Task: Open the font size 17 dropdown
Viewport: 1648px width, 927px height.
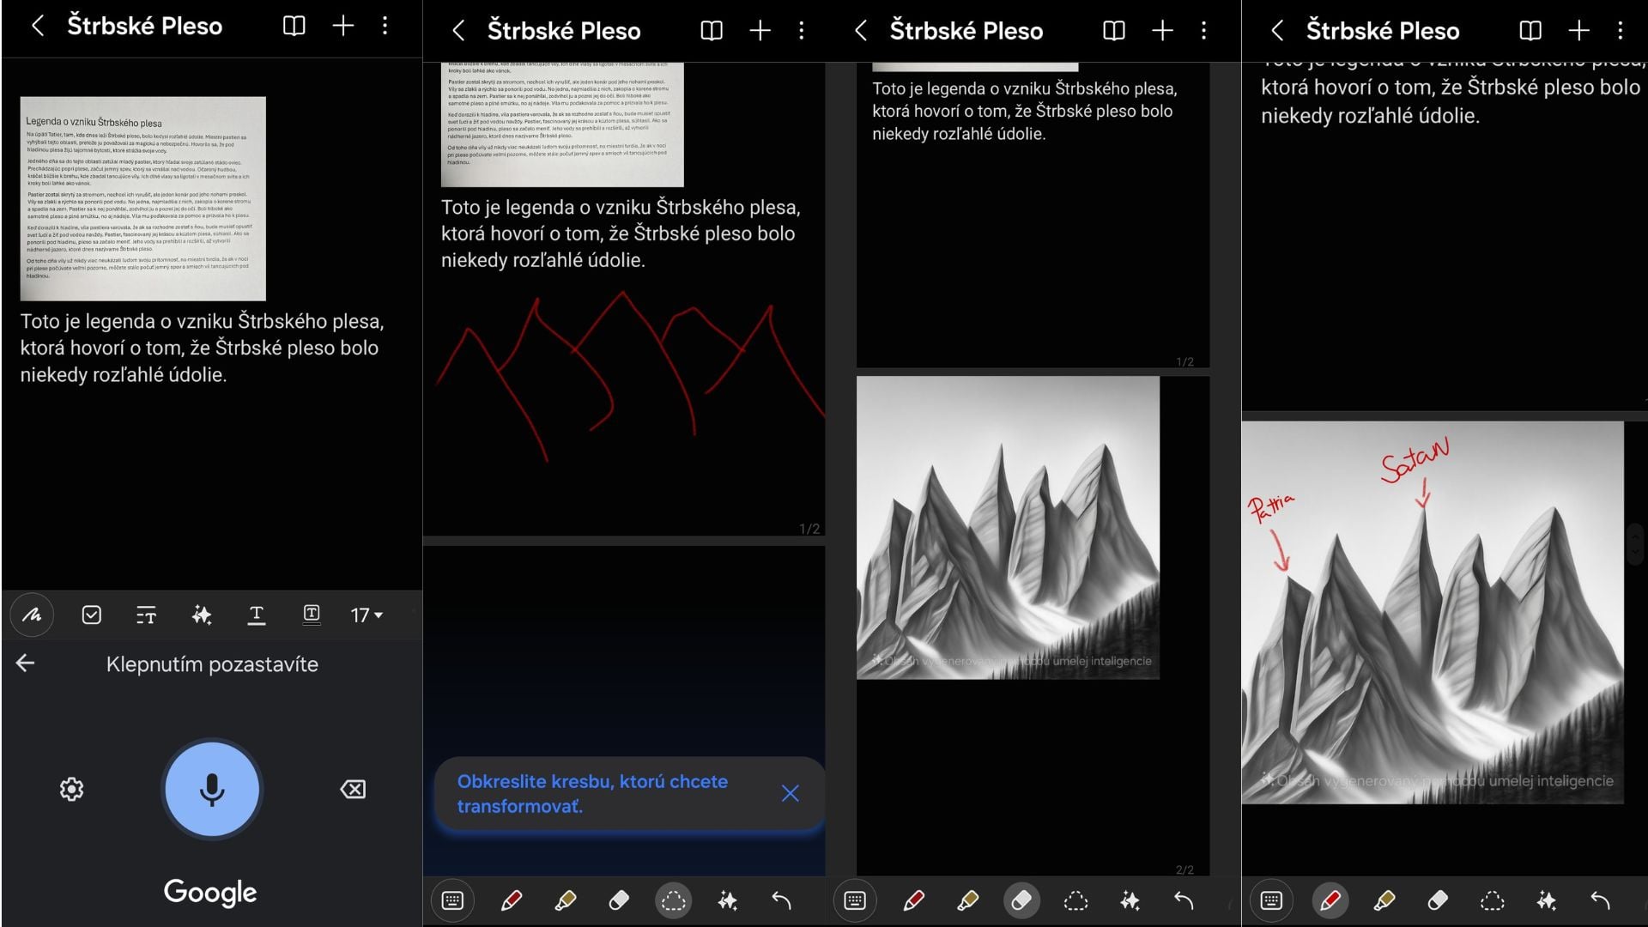Action: click(x=365, y=615)
